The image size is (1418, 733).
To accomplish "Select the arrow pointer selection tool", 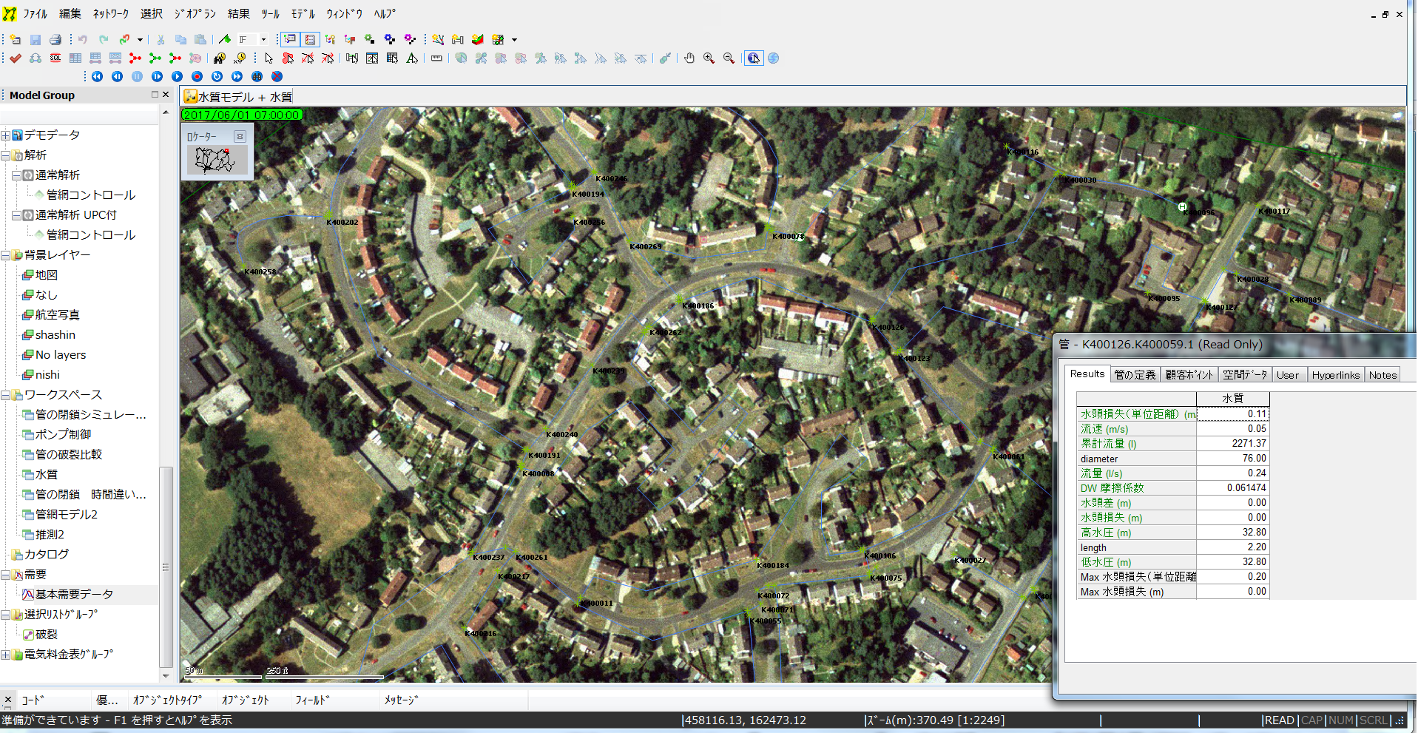I will point(269,58).
